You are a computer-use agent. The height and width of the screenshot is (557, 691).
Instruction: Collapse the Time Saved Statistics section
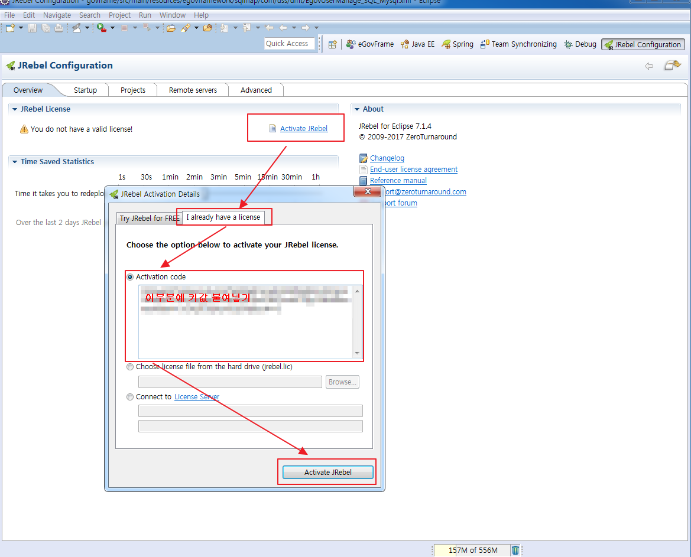point(15,162)
